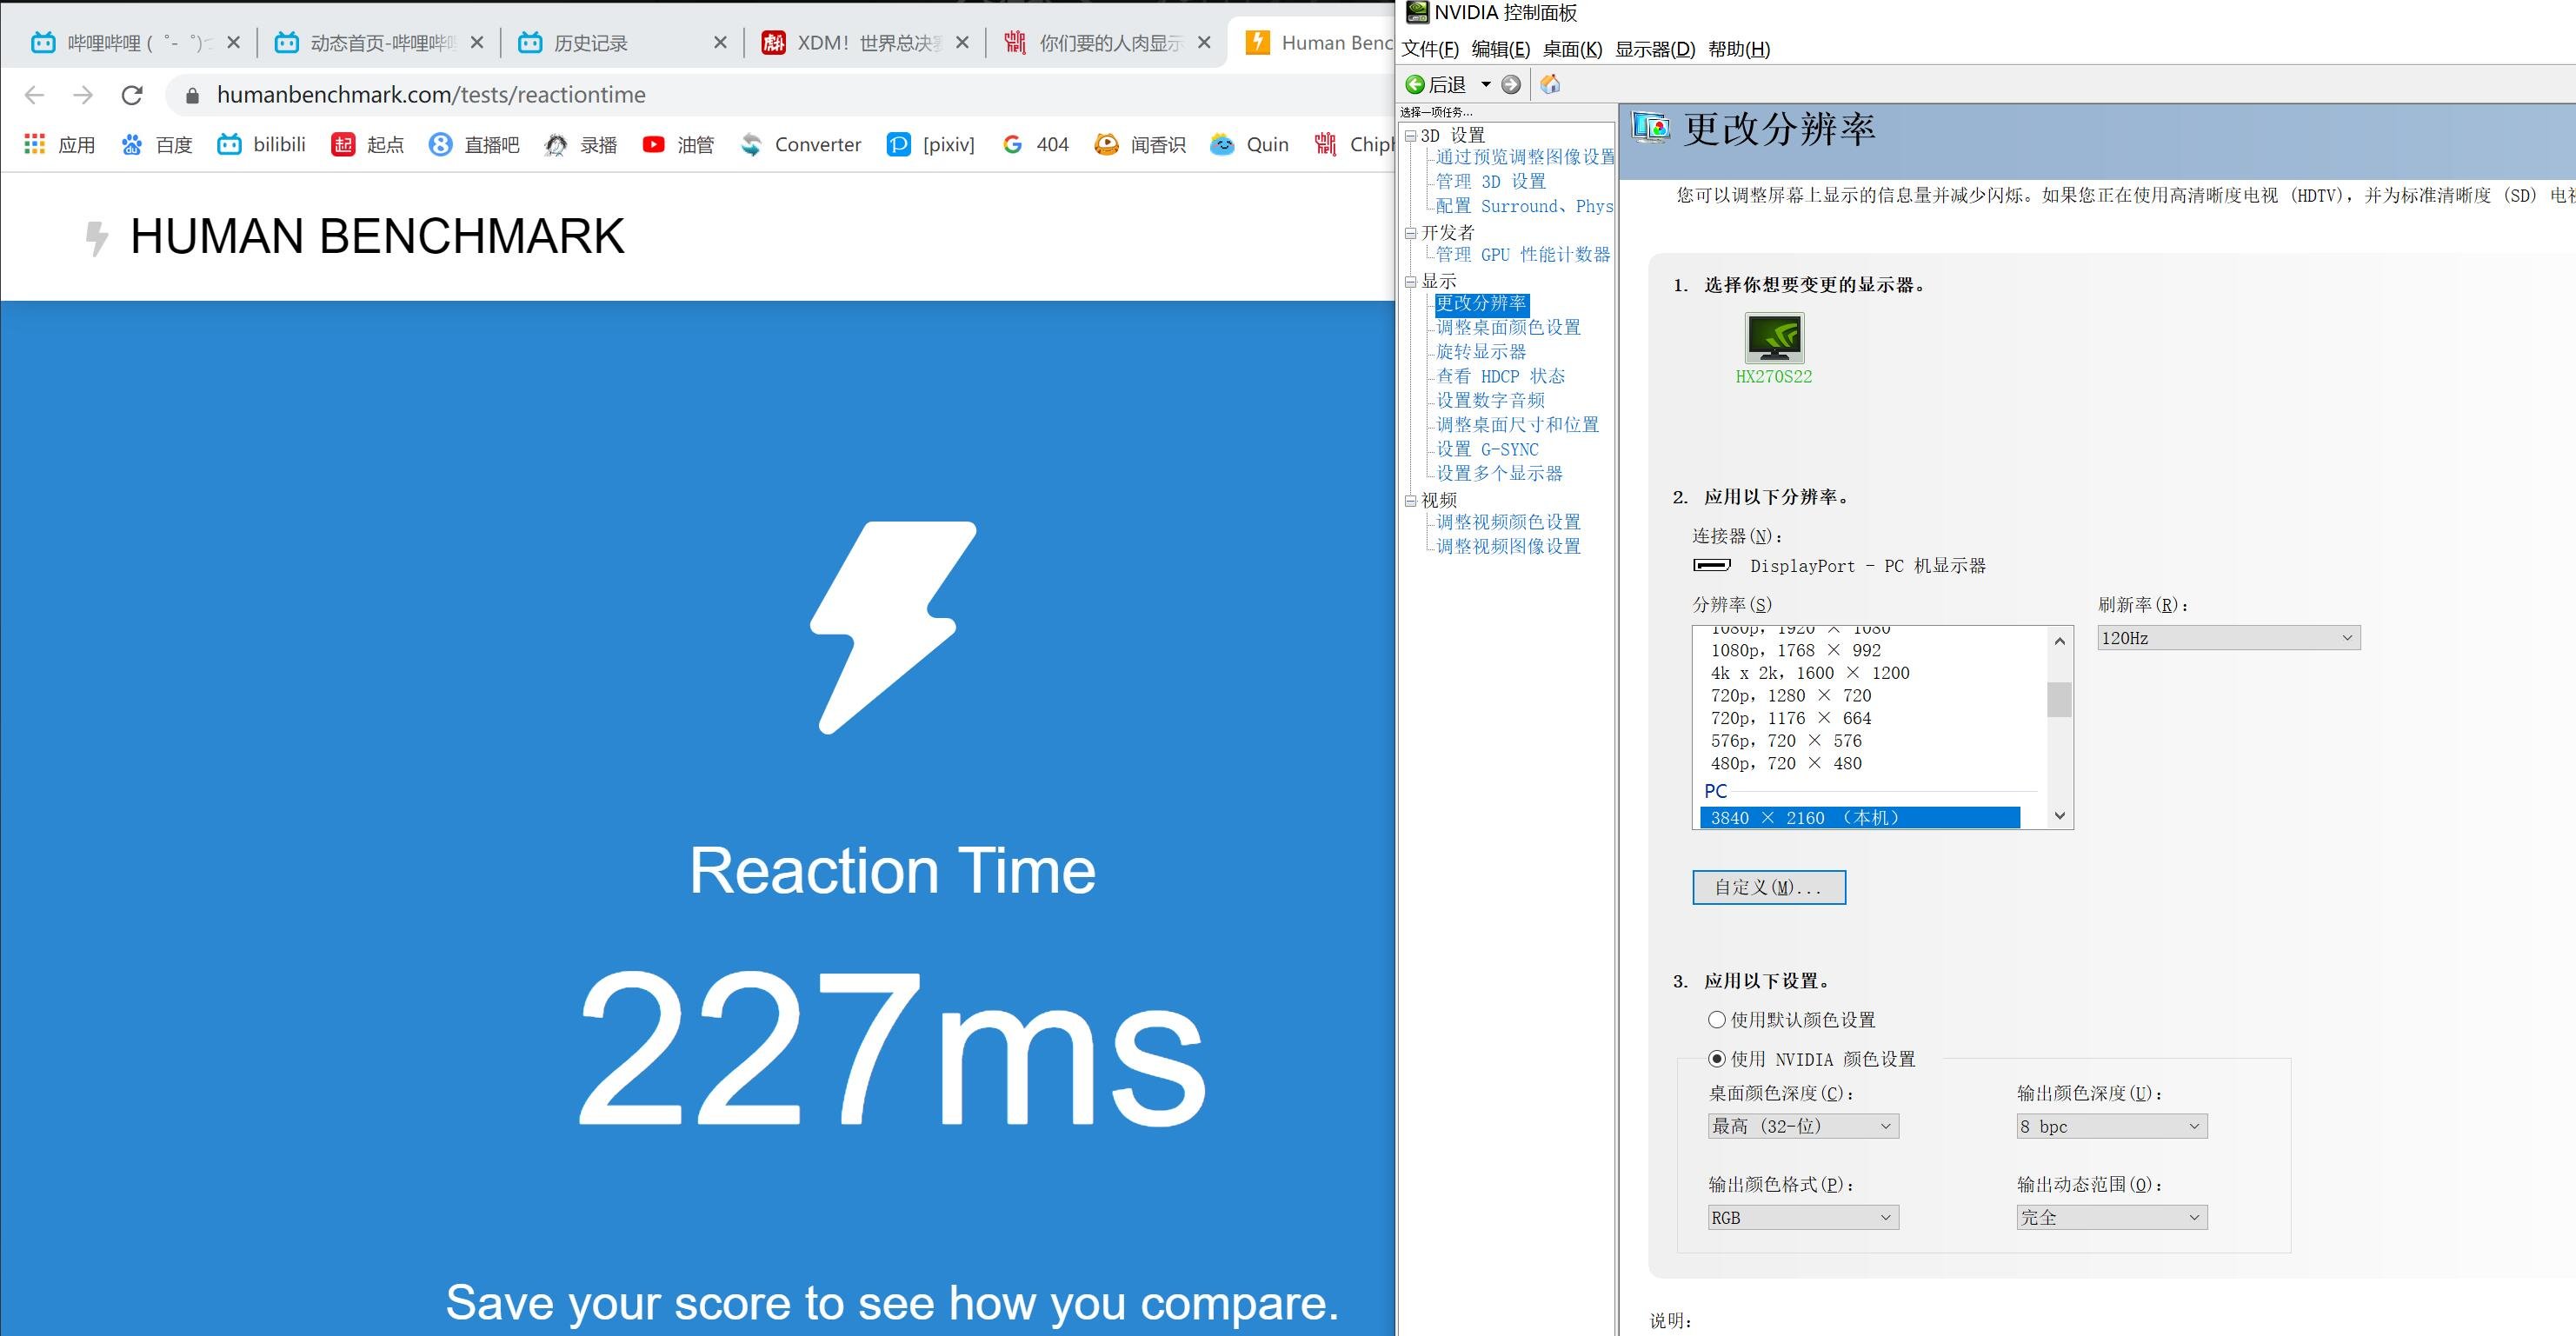
Task: Collapse the 显示 tree node
Action: click(1411, 281)
